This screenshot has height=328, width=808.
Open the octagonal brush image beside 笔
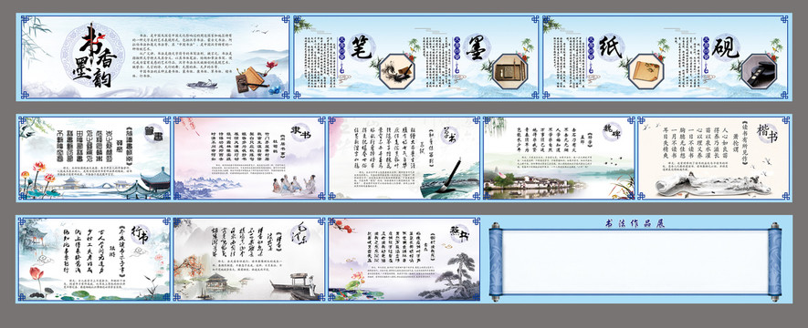click(396, 71)
